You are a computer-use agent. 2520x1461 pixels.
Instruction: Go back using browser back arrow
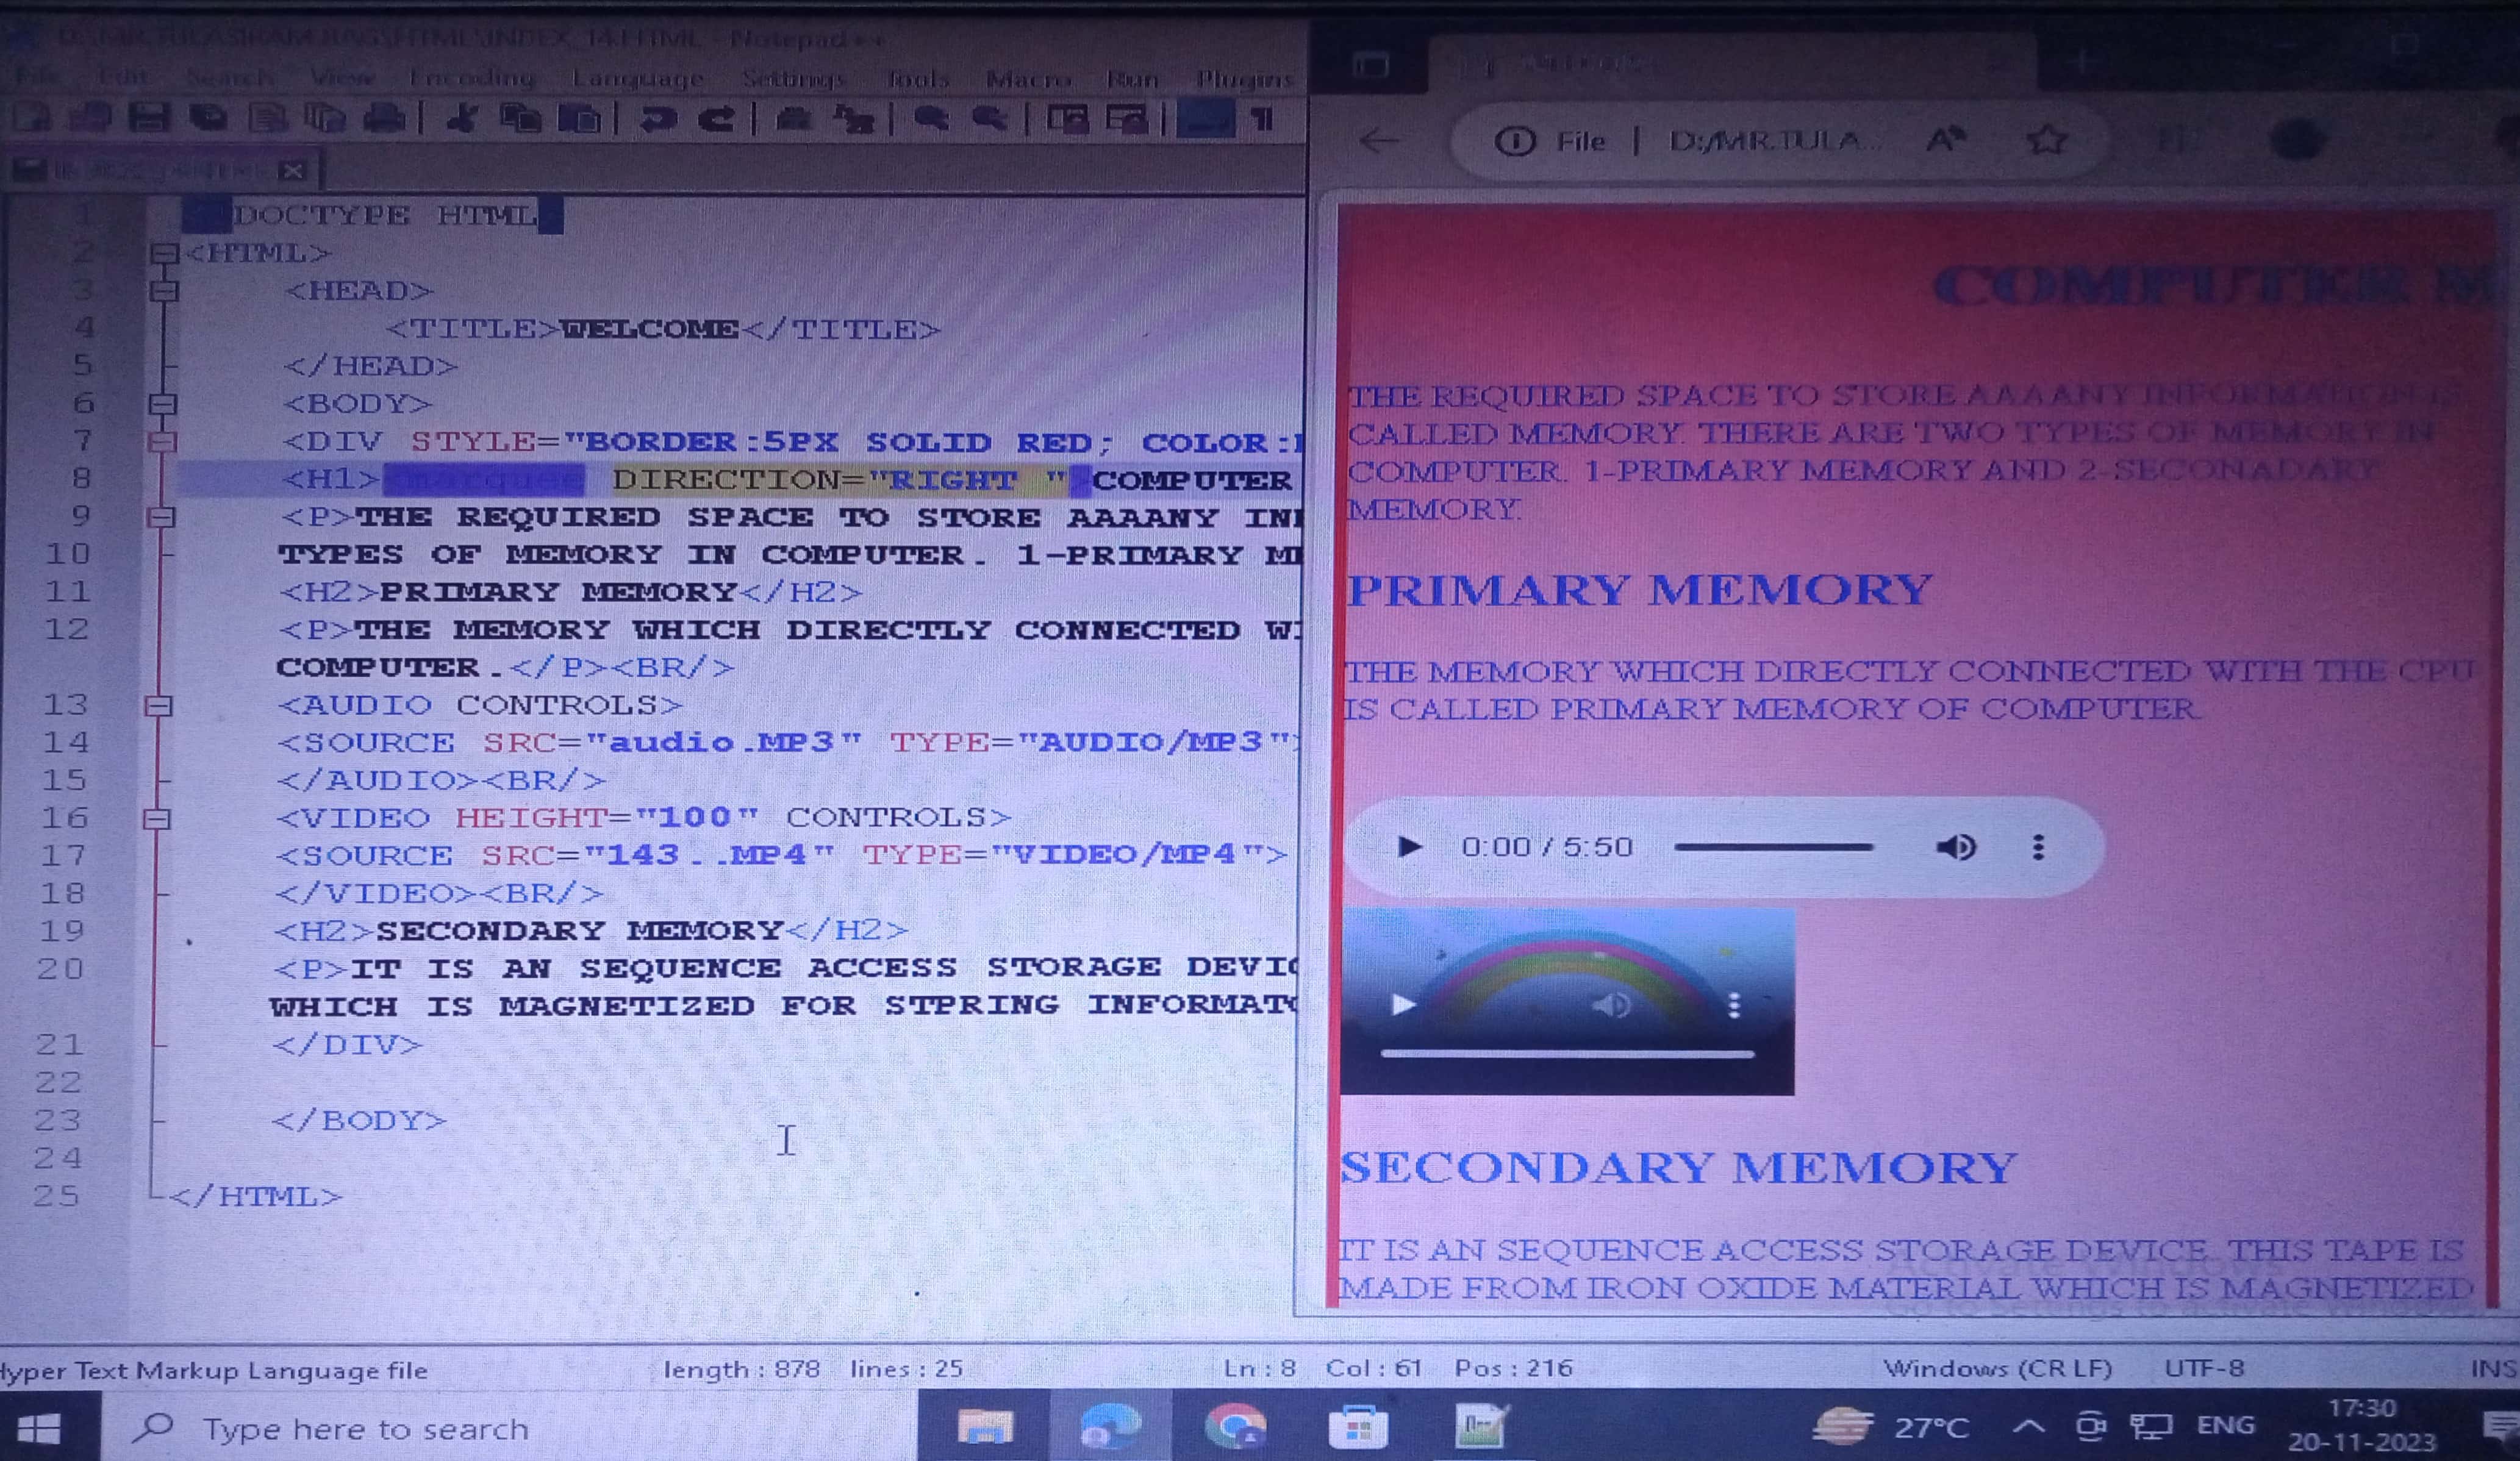tap(1380, 141)
